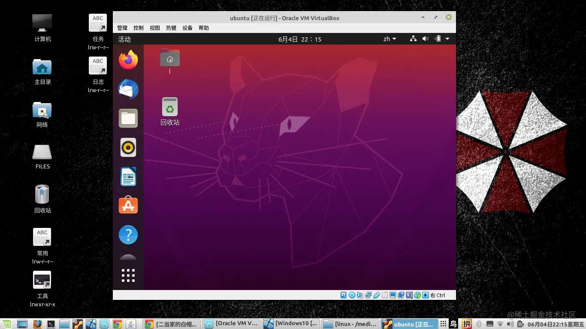Open LibreOffice Writer from the dock
This screenshot has width=586, height=329.
pos(128,176)
